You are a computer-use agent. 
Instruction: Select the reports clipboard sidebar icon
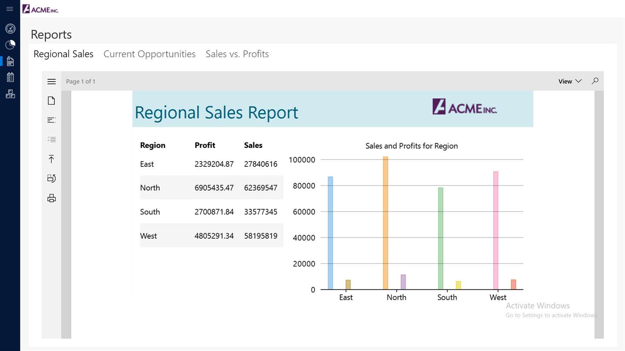point(10,61)
